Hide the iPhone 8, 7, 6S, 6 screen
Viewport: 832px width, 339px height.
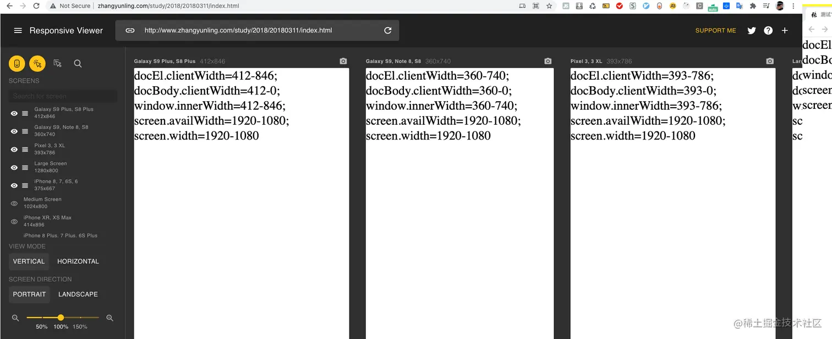tap(14, 185)
